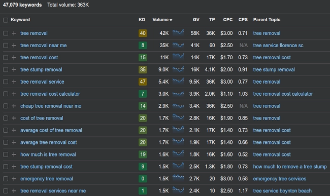Click the KD 47 difficulty badge

(x=143, y=82)
